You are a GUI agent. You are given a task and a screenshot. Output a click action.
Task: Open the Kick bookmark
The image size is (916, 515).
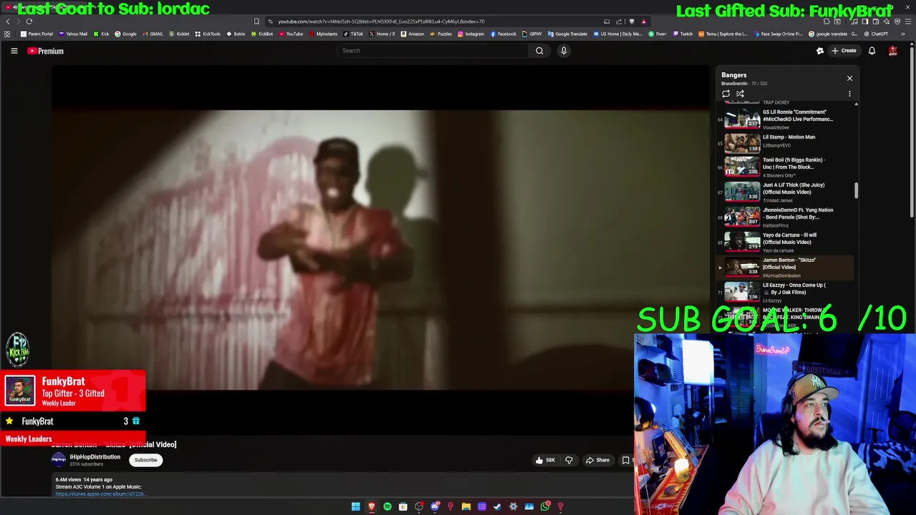click(x=102, y=34)
